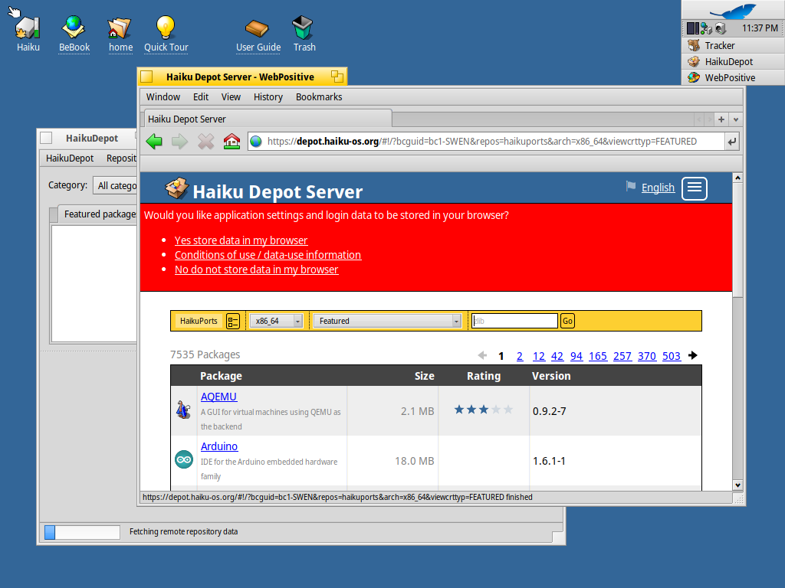This screenshot has width=785, height=588.
Task: Open the Edit menu
Action: (201, 97)
